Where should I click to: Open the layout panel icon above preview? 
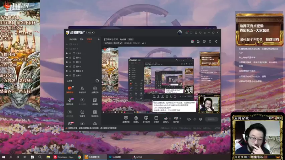[204, 41]
